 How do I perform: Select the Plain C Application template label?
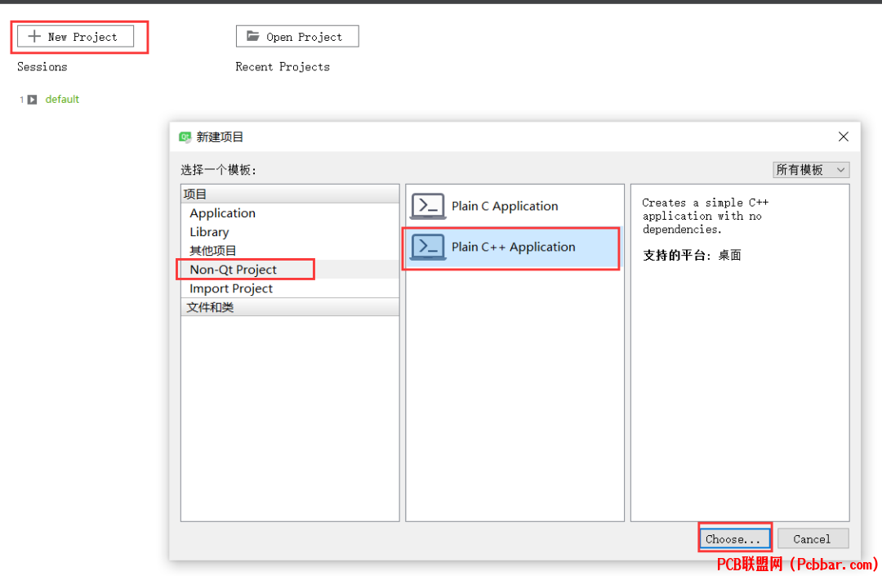(505, 206)
